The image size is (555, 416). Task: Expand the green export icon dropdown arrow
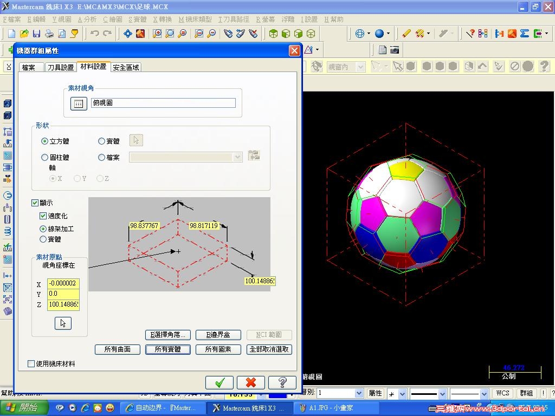(547, 34)
